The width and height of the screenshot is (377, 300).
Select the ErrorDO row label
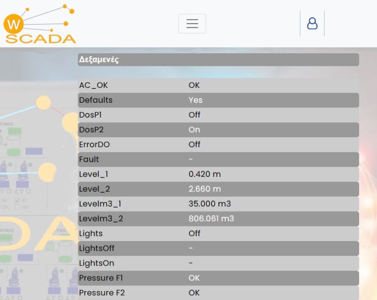pos(94,145)
